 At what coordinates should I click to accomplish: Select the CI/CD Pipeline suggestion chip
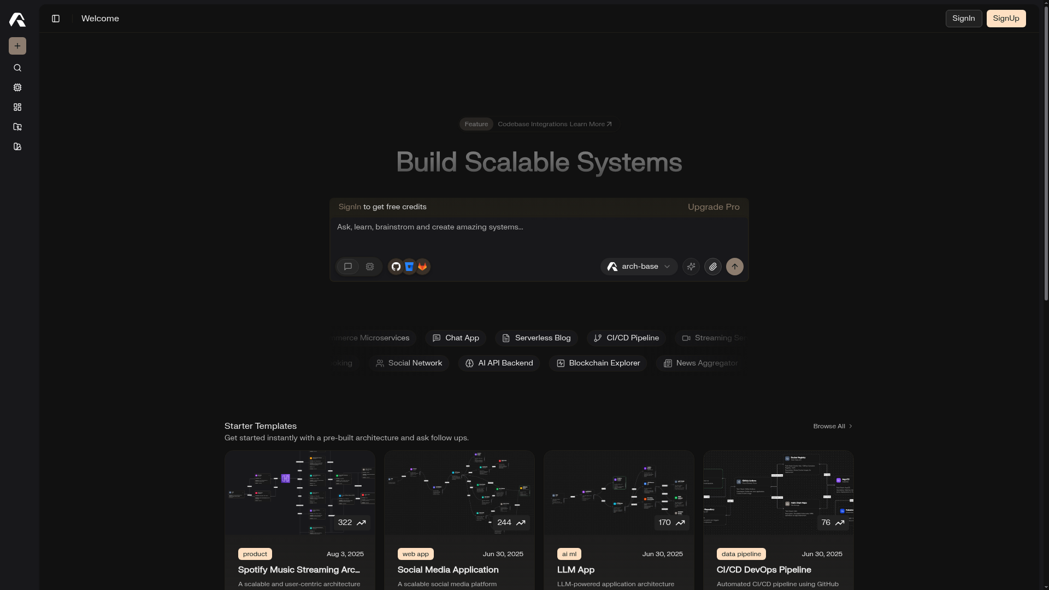coord(626,338)
